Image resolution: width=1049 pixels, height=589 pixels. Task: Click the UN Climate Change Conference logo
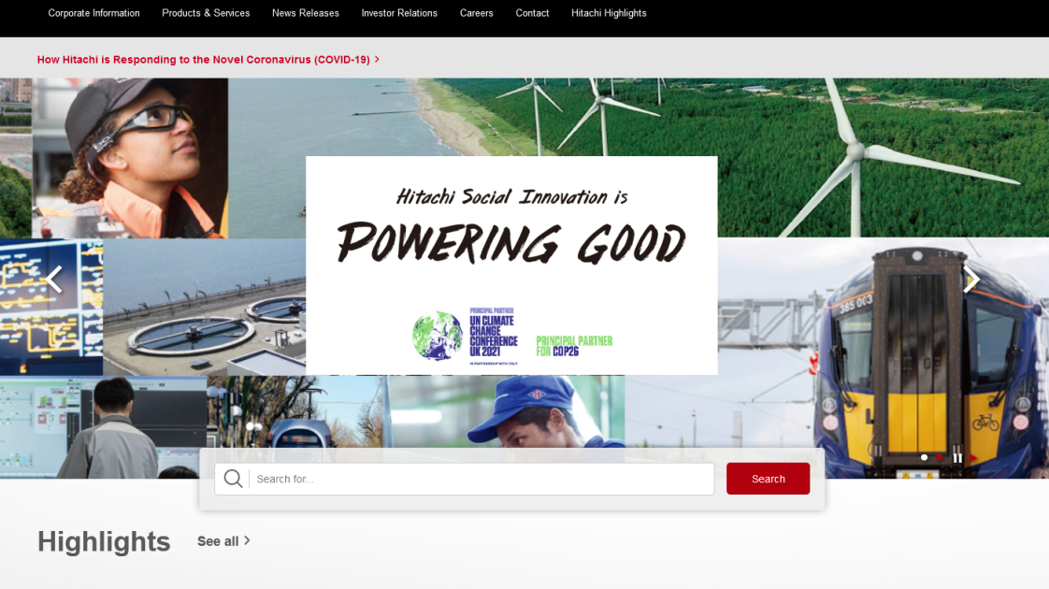tap(465, 336)
